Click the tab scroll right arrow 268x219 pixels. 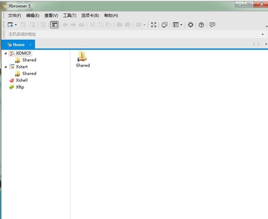[x=258, y=44]
